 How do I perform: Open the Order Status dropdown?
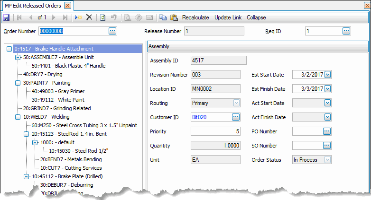point(327,160)
